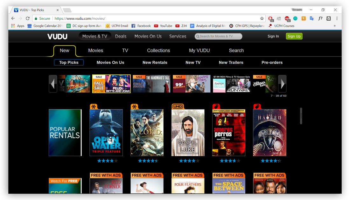Open The Gospel of Luke poster
This screenshot has height=200, width=350.
[x=188, y=133]
